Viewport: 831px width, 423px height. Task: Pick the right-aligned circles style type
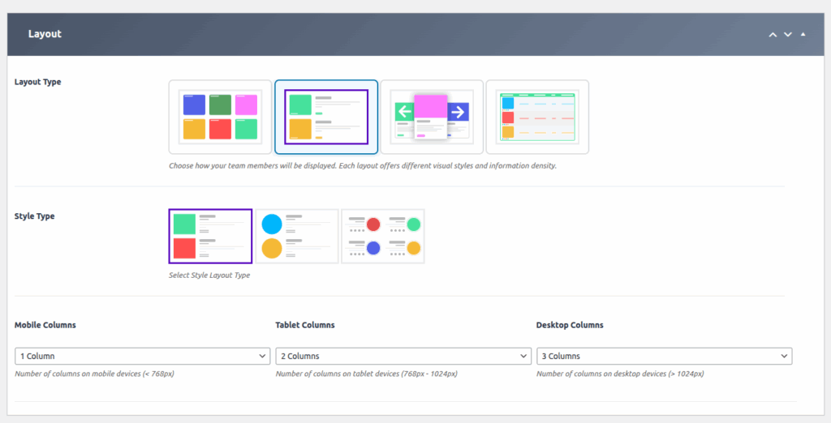pyautogui.click(x=383, y=236)
